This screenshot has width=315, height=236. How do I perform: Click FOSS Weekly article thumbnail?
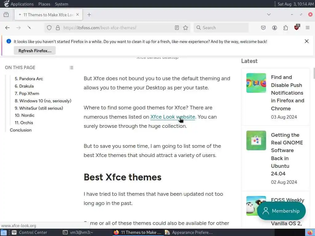click(x=252, y=206)
